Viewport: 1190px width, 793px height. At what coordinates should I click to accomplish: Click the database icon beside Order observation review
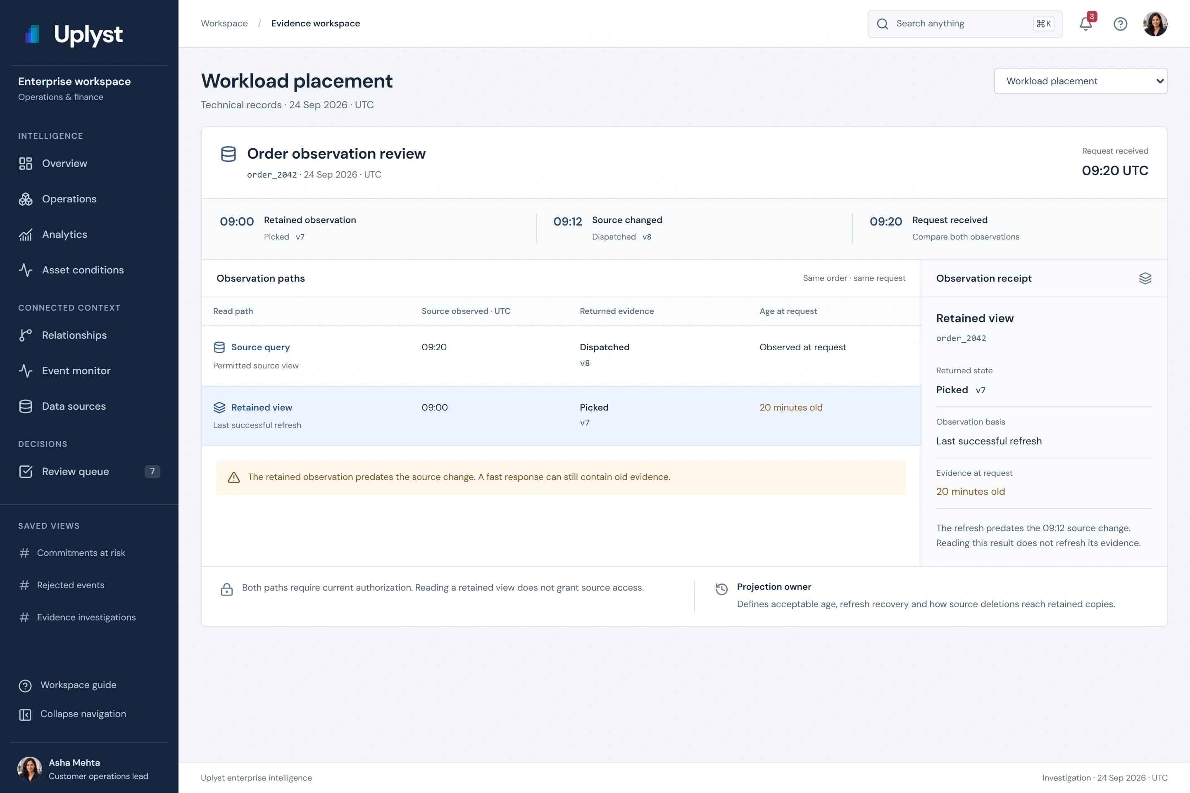tap(228, 154)
